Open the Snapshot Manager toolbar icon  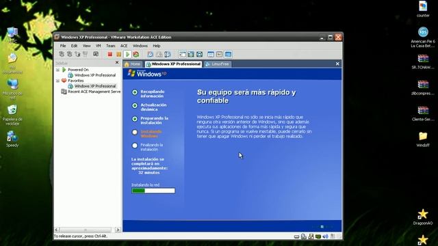pyautogui.click(x=167, y=54)
